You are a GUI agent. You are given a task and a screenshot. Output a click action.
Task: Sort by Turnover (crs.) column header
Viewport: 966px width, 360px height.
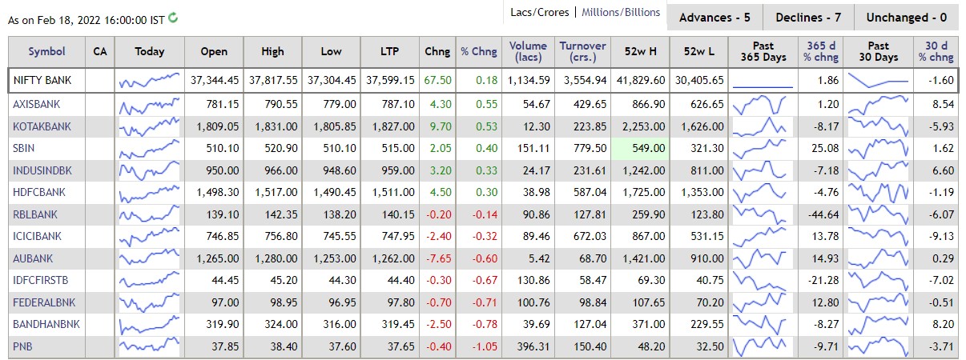[582, 51]
